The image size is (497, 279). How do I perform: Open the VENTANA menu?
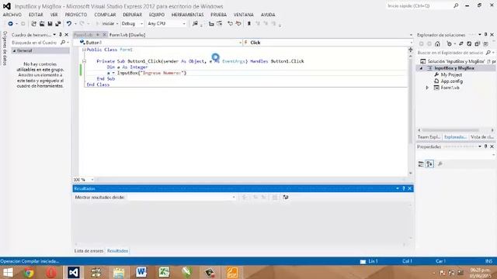coord(243,15)
